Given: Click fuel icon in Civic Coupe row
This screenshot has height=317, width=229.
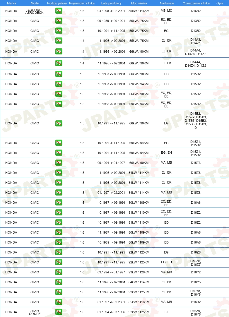Looking at the screenshot, I should click(59, 312).
